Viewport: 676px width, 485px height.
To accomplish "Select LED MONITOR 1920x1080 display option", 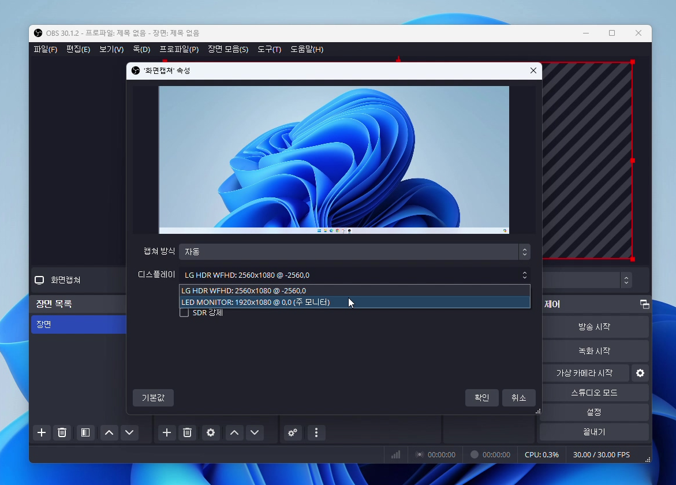I will pos(354,302).
